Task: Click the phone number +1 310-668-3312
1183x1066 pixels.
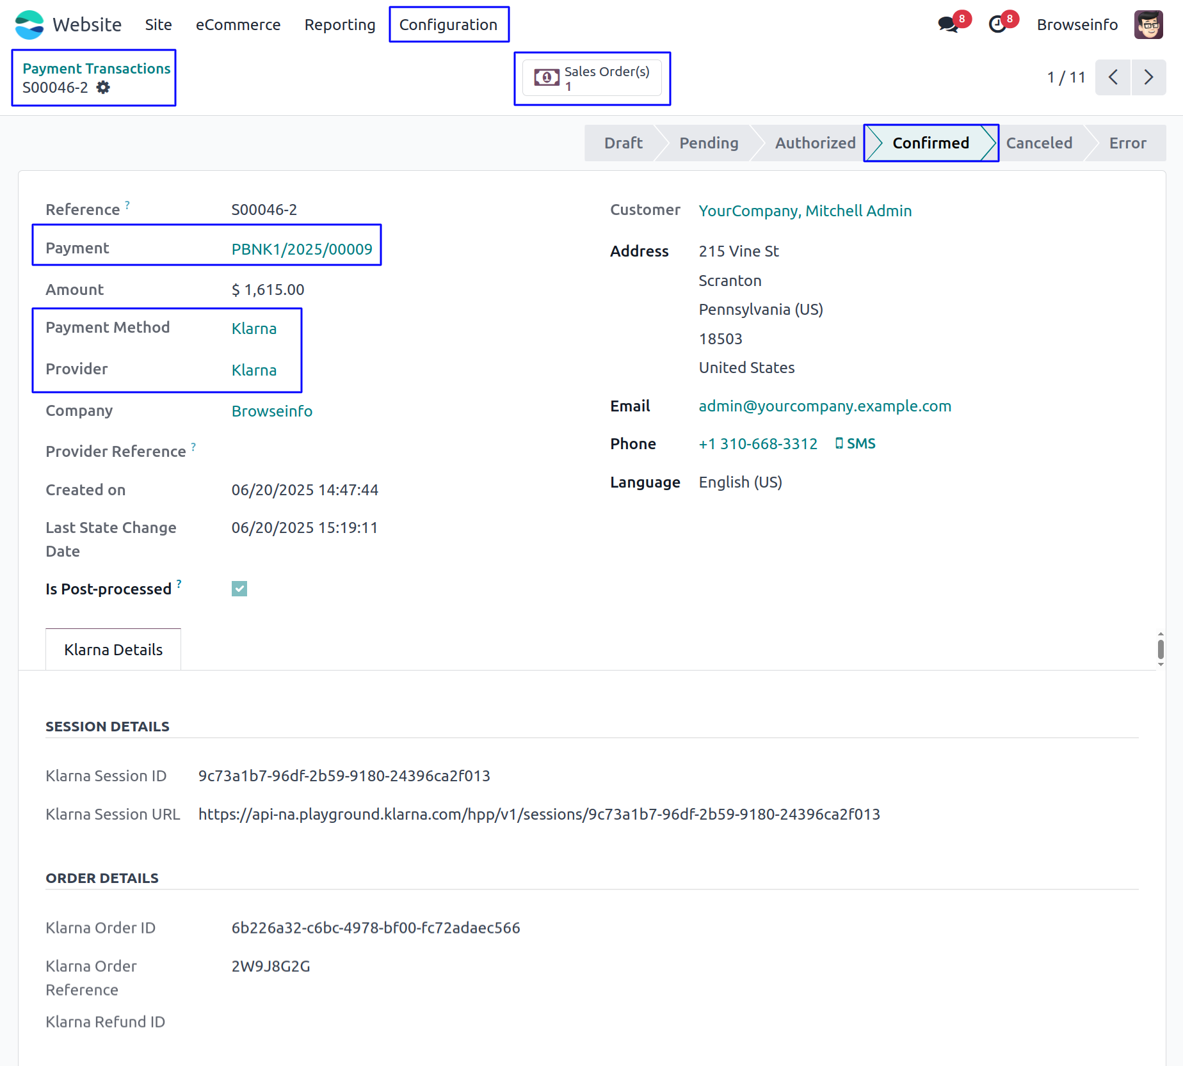Action: (x=758, y=443)
